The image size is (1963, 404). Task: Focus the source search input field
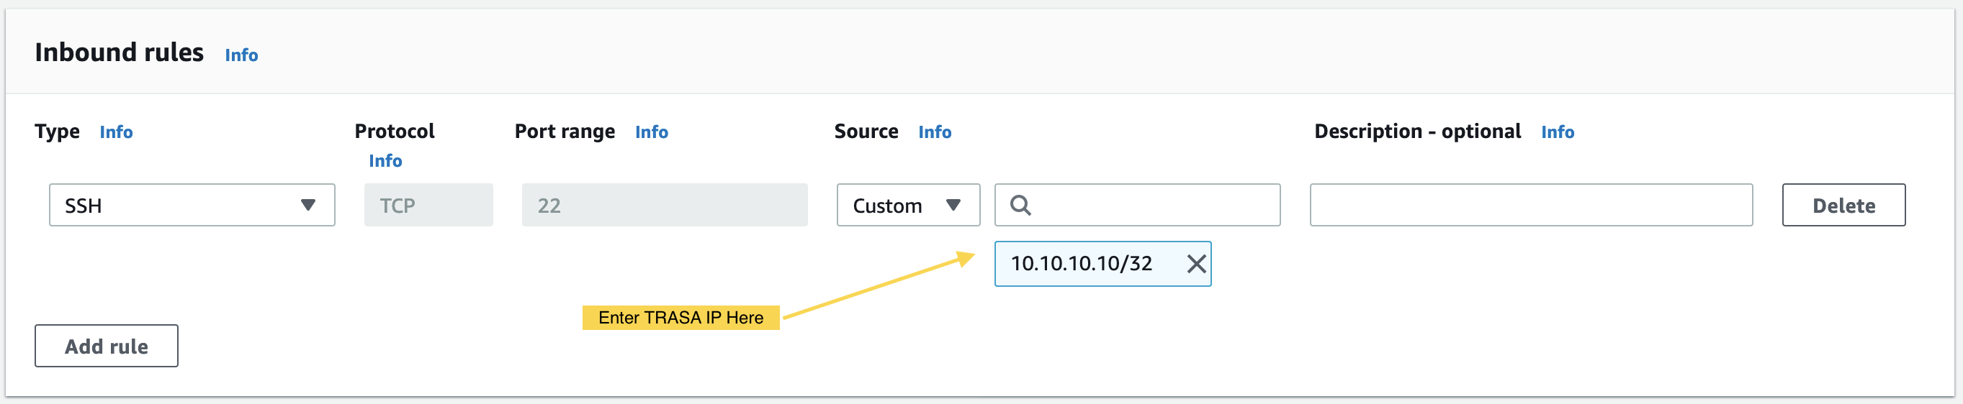click(x=1137, y=205)
